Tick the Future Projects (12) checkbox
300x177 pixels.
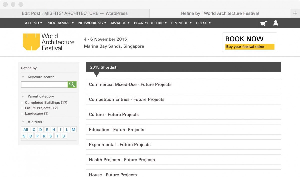(22, 108)
